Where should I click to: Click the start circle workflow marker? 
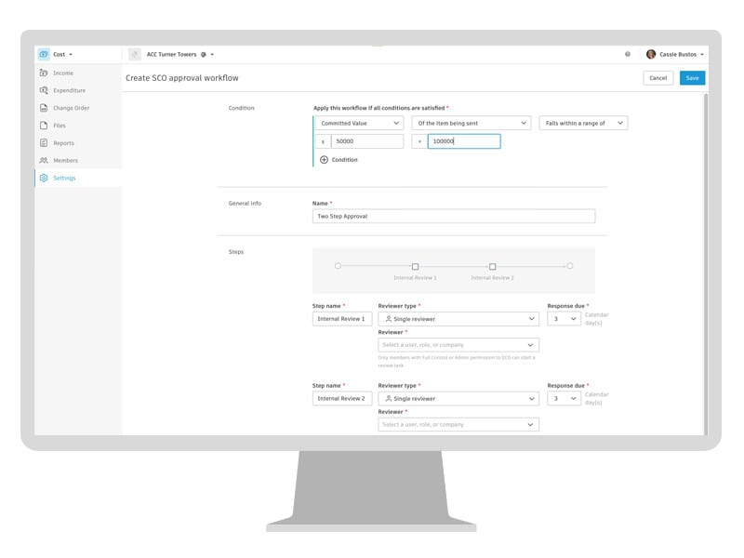pos(338,266)
